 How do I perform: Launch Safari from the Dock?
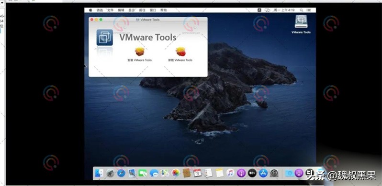tap(121, 173)
